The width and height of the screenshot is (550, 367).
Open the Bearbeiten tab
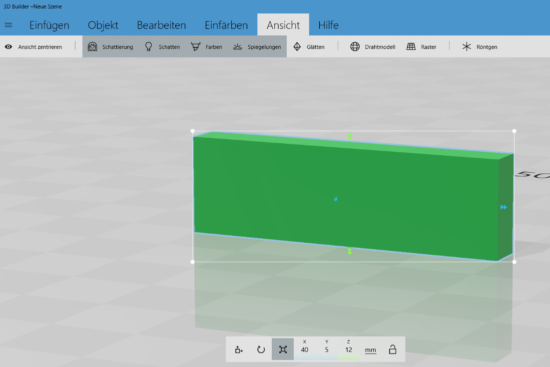(161, 25)
